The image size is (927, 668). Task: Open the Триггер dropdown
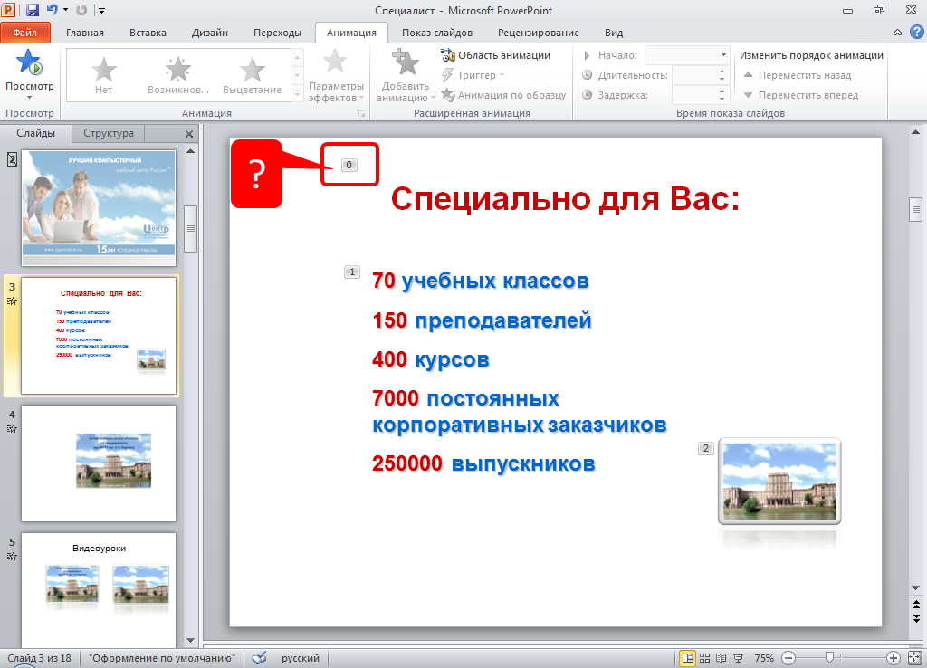point(476,75)
